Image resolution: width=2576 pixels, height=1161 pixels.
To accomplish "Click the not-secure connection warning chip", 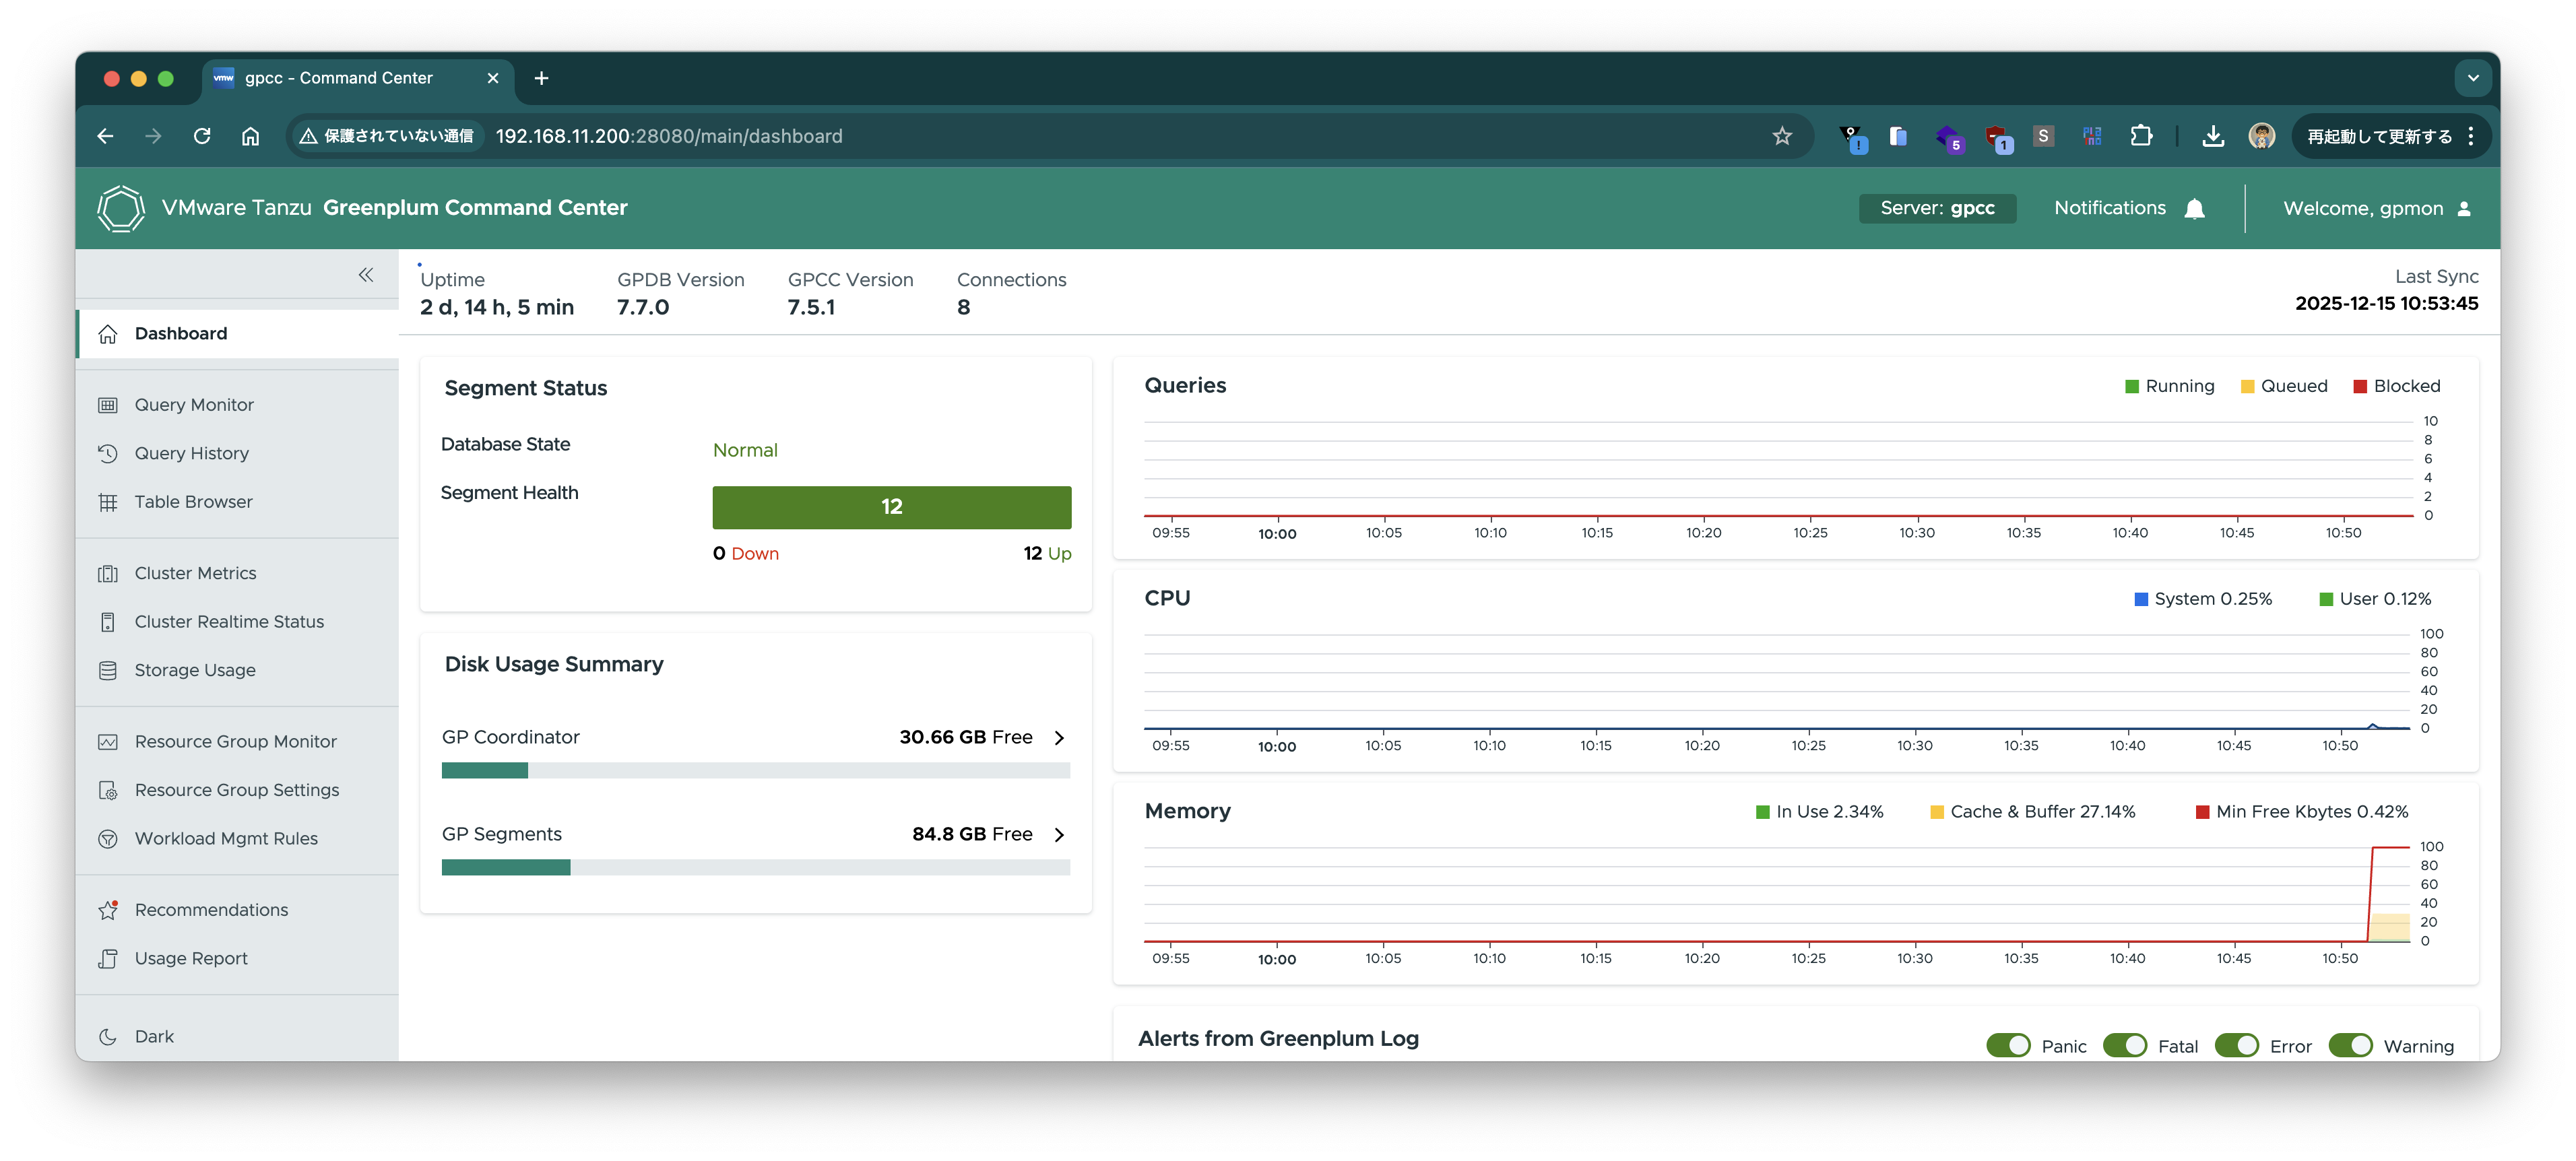I will pyautogui.click(x=388, y=136).
